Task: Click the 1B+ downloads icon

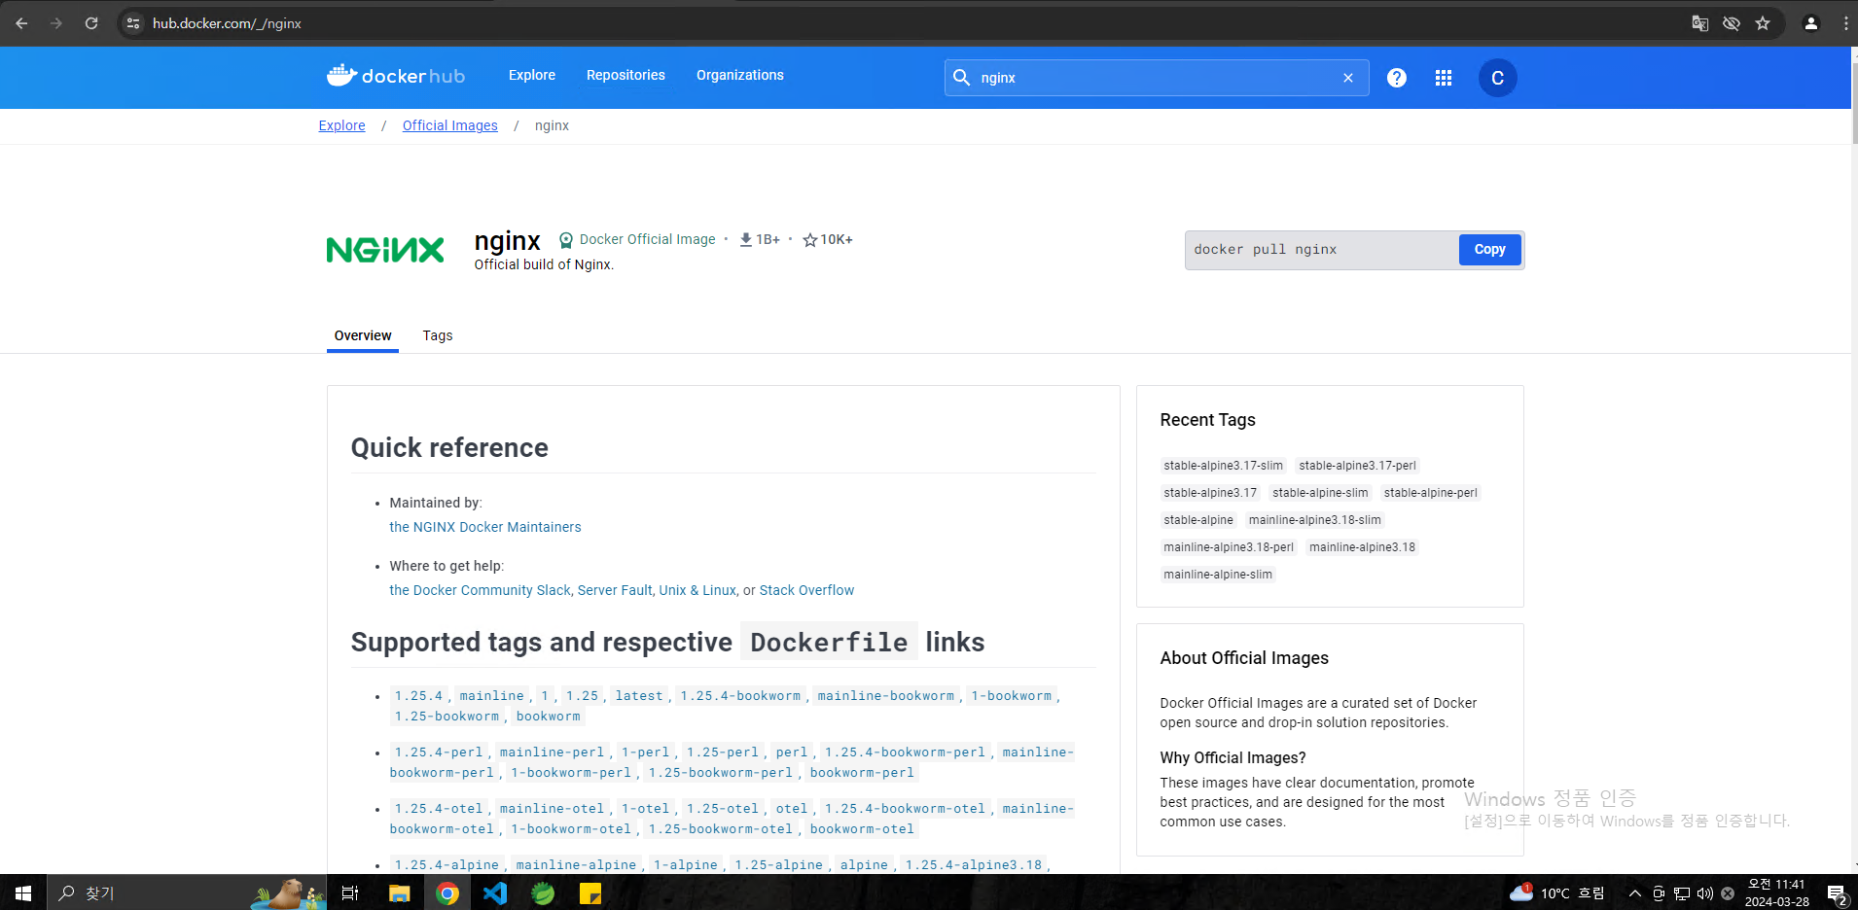Action: 746,240
